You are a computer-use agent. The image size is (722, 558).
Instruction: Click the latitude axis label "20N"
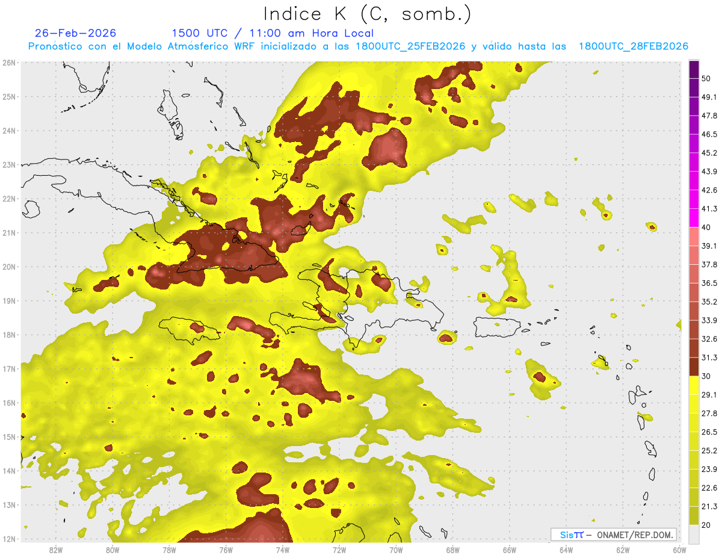(x=9, y=267)
